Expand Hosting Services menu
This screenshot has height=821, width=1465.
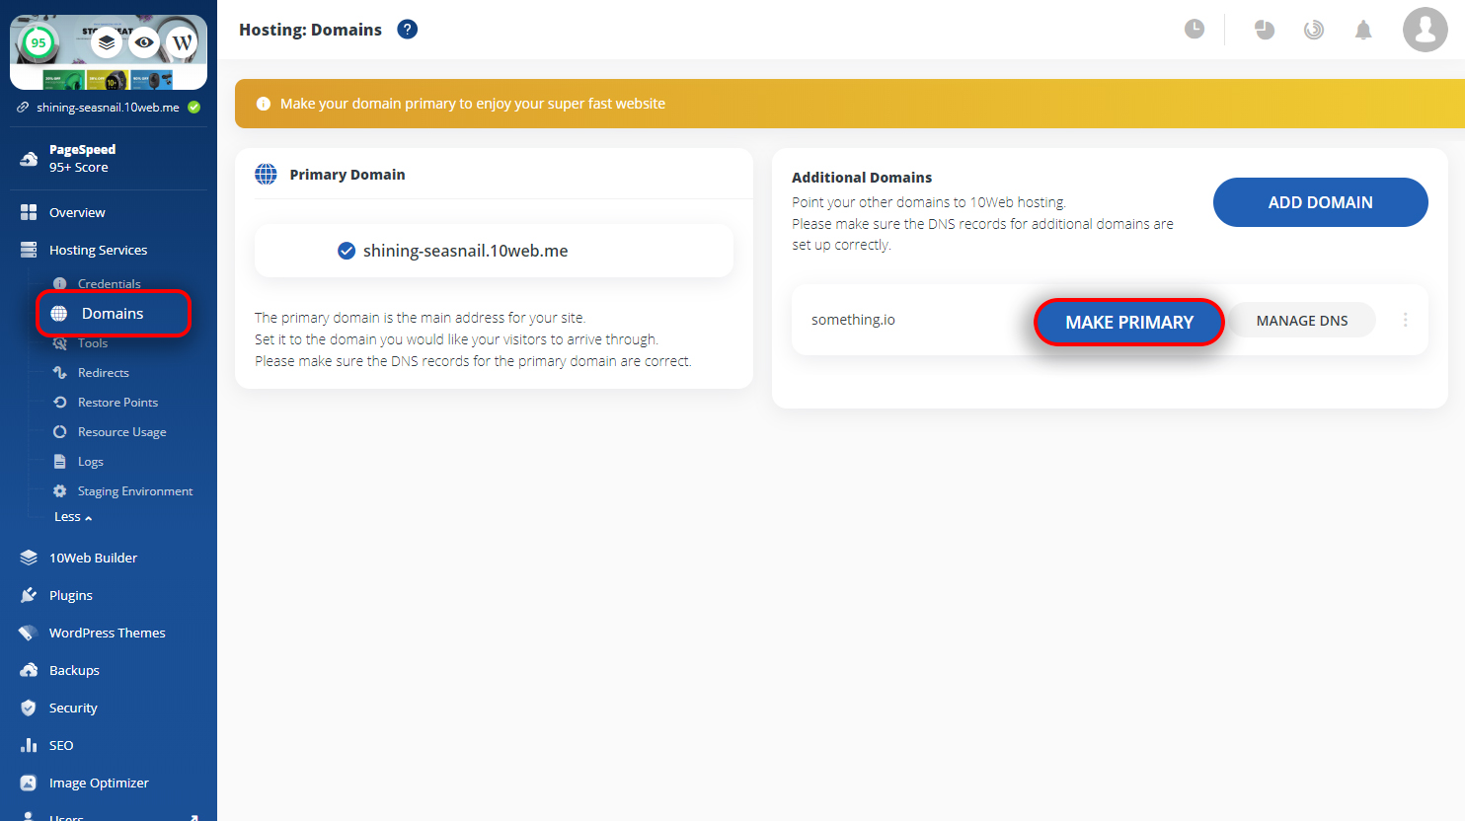(98, 250)
